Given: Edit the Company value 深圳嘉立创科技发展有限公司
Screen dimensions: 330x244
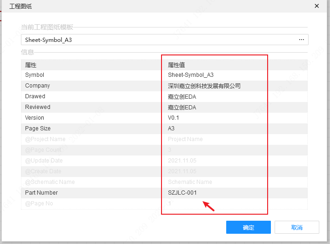Looking at the screenshot, I should [x=204, y=86].
